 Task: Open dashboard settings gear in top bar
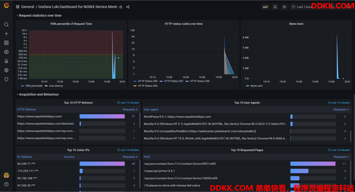click(284, 7)
